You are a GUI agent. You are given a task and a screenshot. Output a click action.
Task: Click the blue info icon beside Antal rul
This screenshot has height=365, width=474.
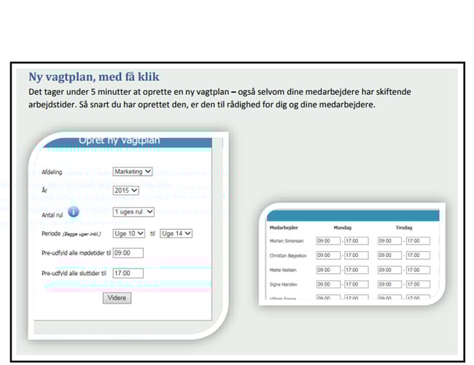coord(74,212)
